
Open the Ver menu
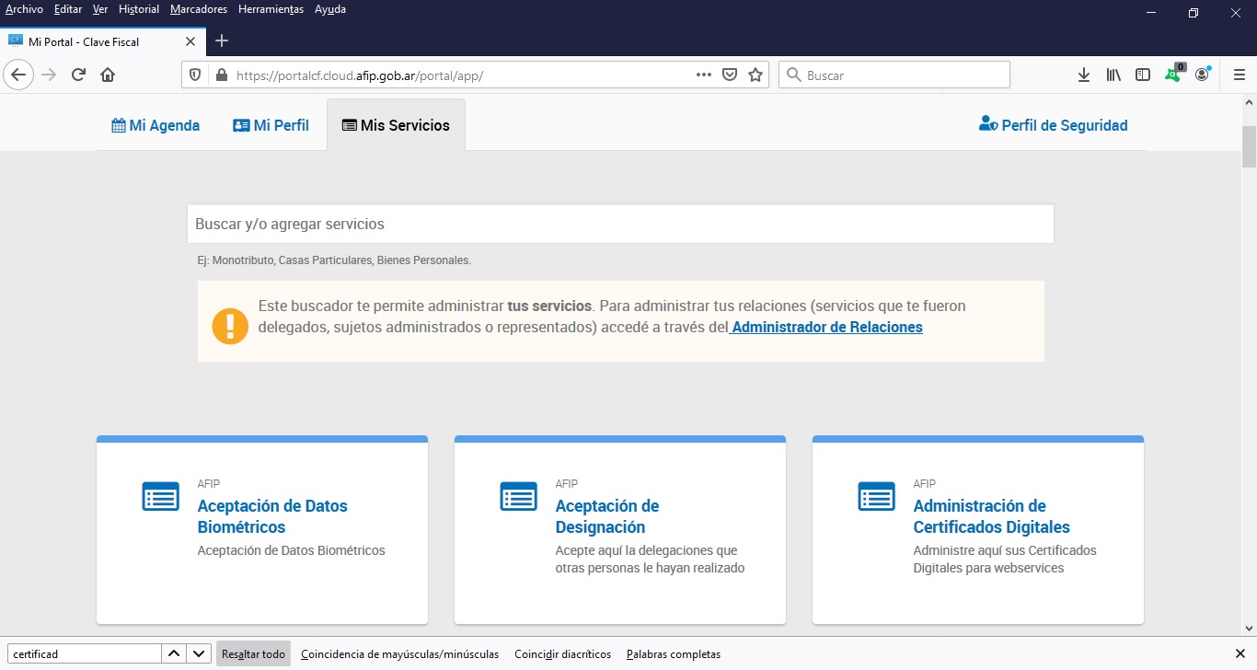100,9
